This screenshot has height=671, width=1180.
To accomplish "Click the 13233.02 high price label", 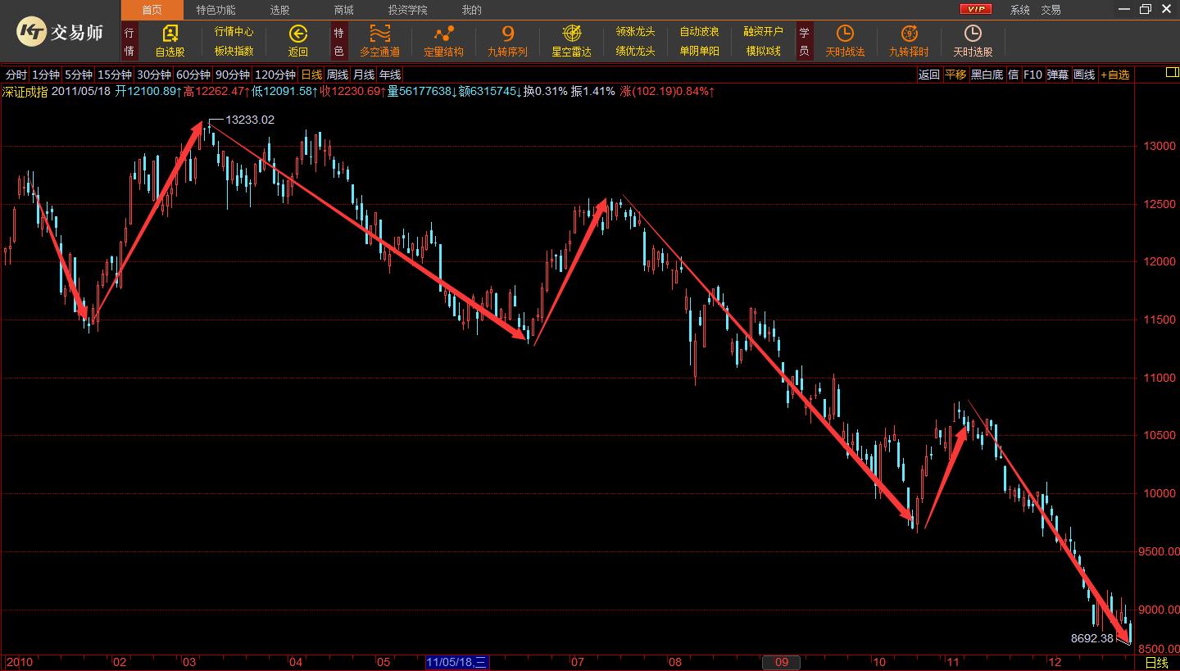I will 250,120.
